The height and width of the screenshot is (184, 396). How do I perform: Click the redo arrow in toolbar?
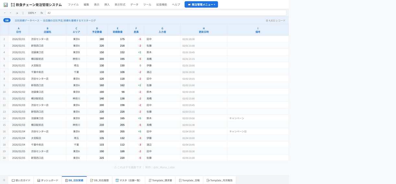click(x=10, y=13)
